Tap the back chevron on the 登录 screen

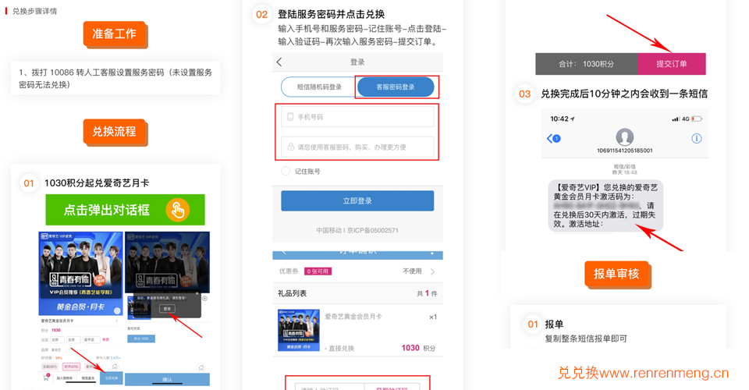[279, 62]
